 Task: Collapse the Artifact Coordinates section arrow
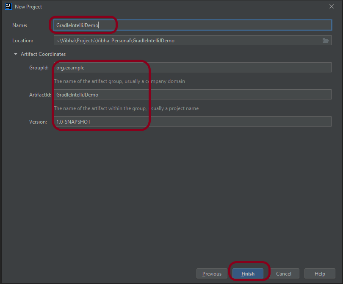pyautogui.click(x=16, y=54)
